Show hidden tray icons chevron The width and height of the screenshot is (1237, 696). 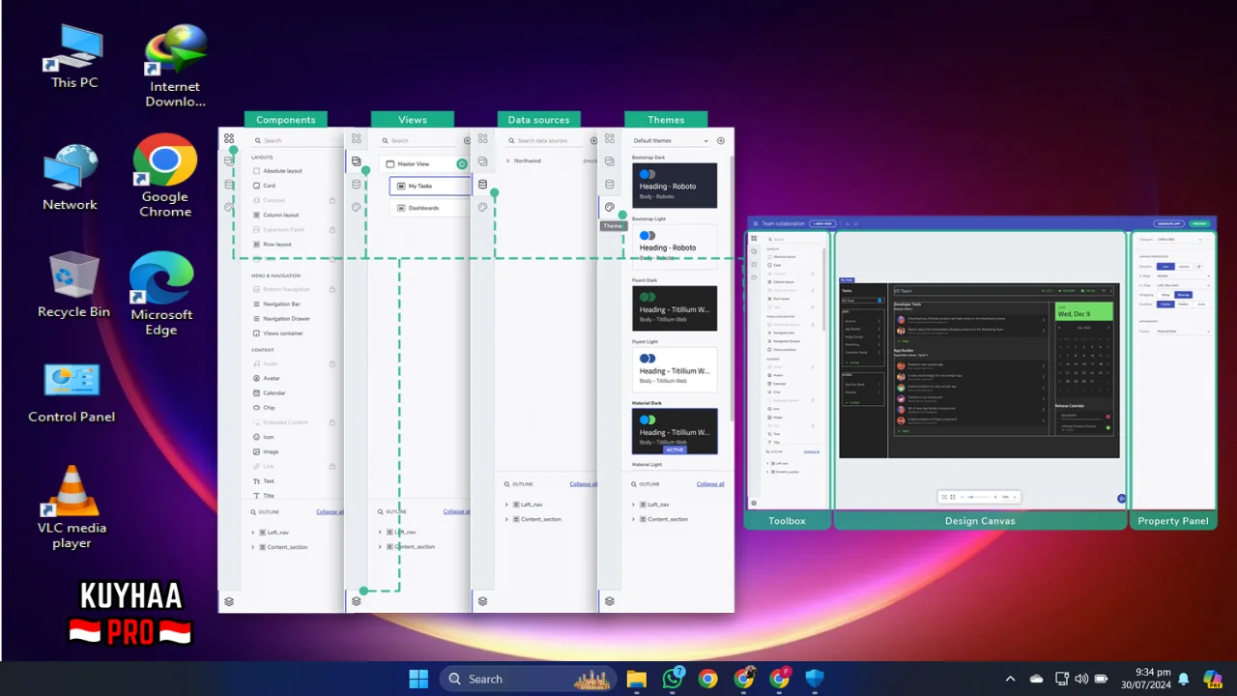click(1010, 679)
